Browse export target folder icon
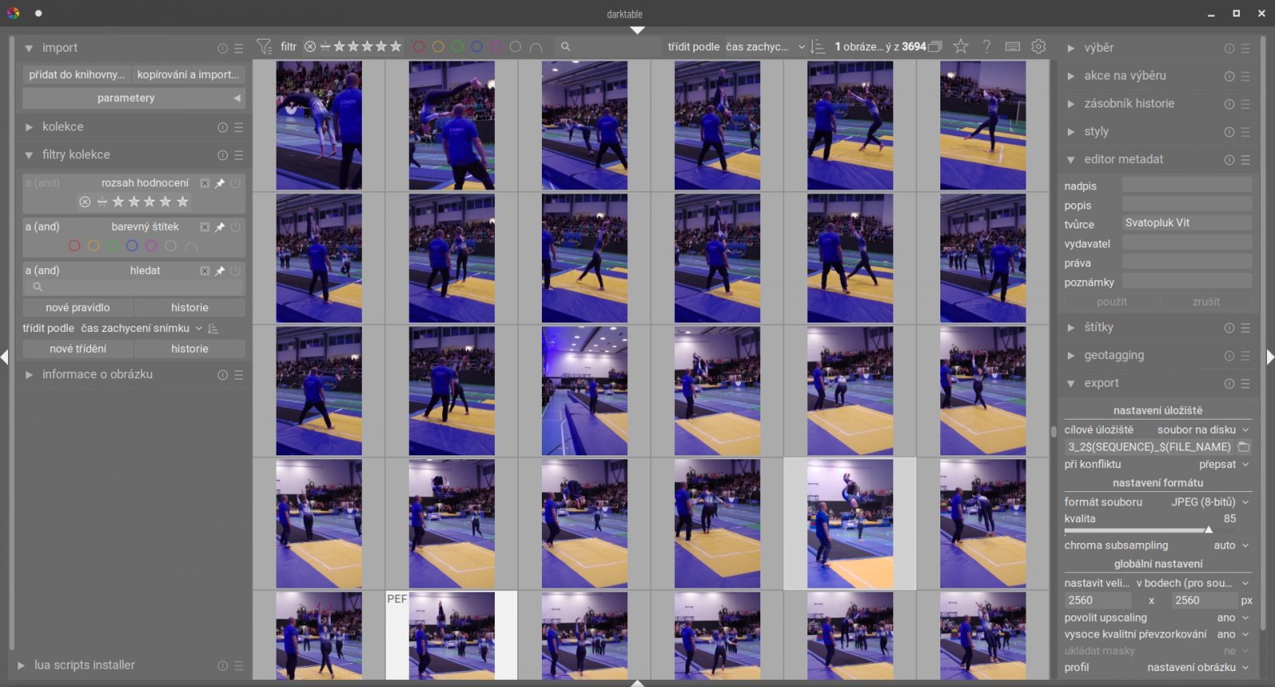 click(1244, 447)
